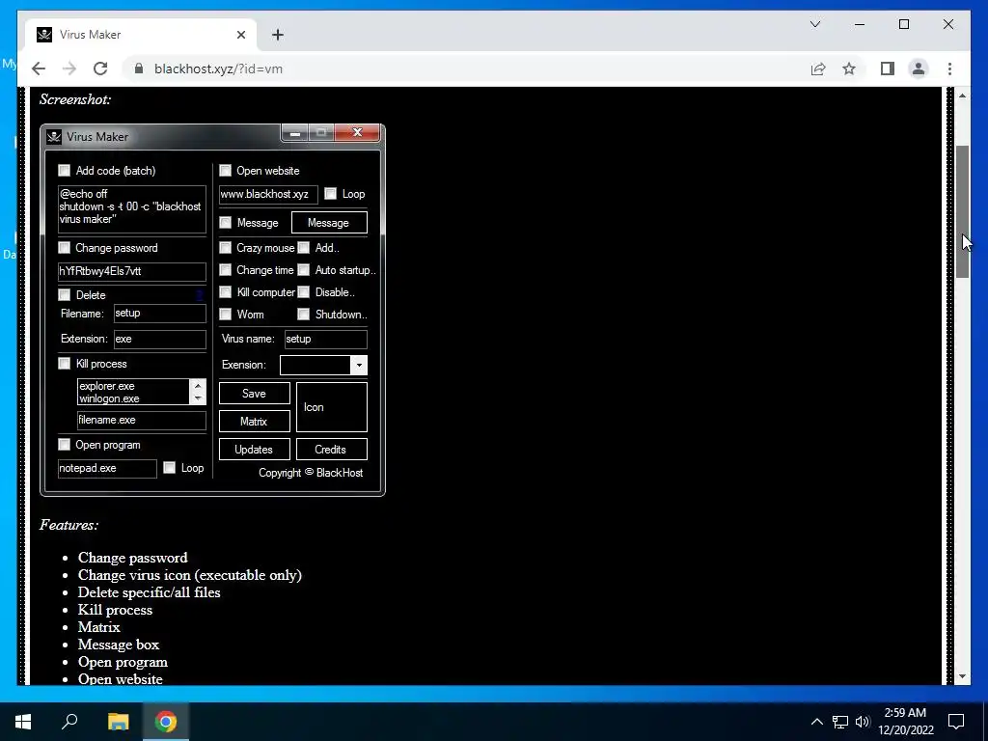The width and height of the screenshot is (988, 741).
Task: Click the Icon box
Action: tap(332, 407)
